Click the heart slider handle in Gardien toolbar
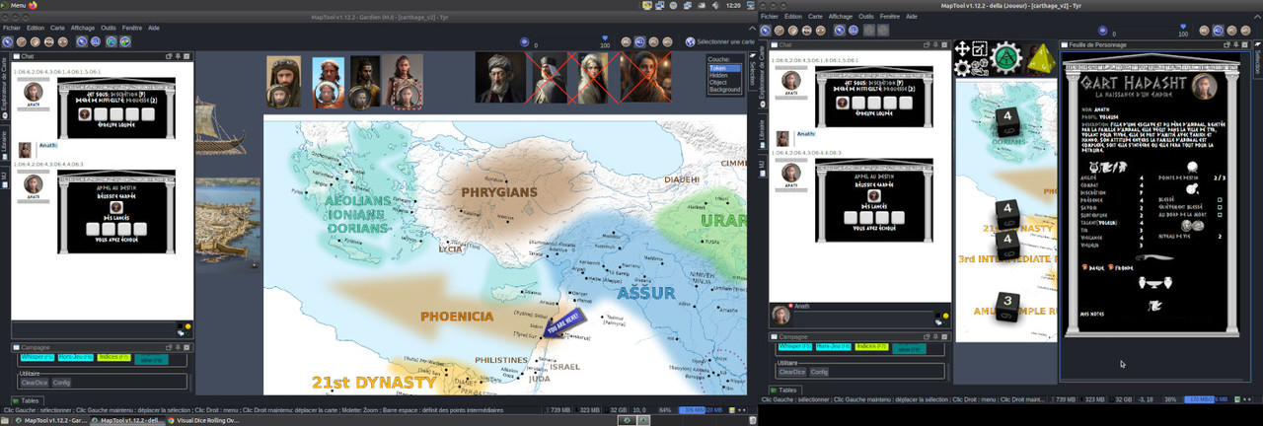The width and height of the screenshot is (1263, 426). tap(604, 38)
